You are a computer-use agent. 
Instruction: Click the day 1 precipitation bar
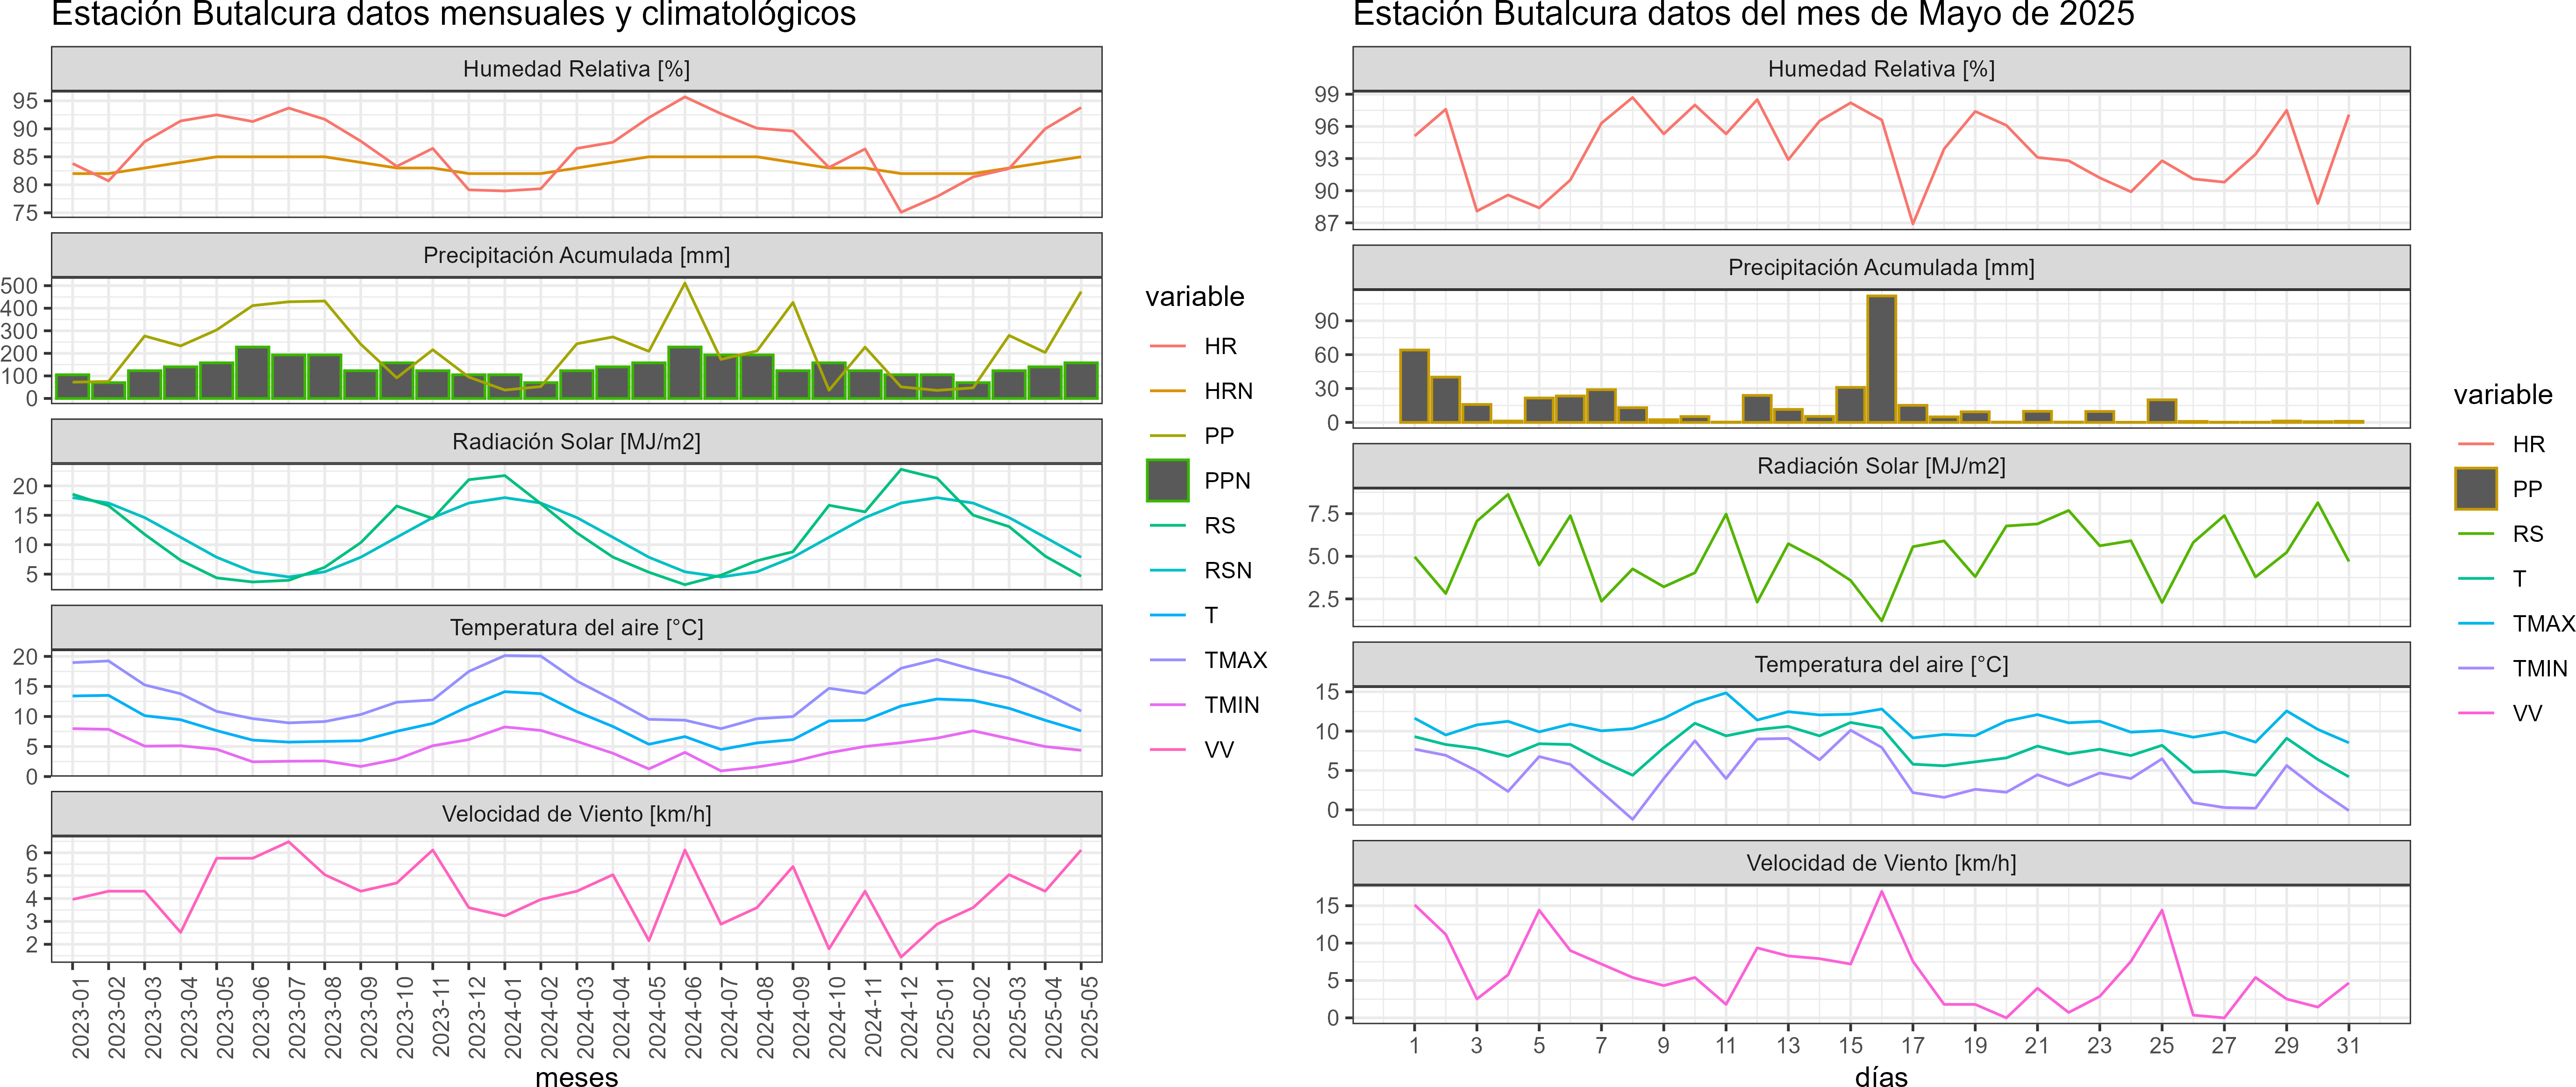pyautogui.click(x=1414, y=386)
